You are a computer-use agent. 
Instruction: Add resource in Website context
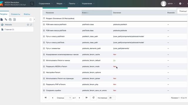click(28, 24)
